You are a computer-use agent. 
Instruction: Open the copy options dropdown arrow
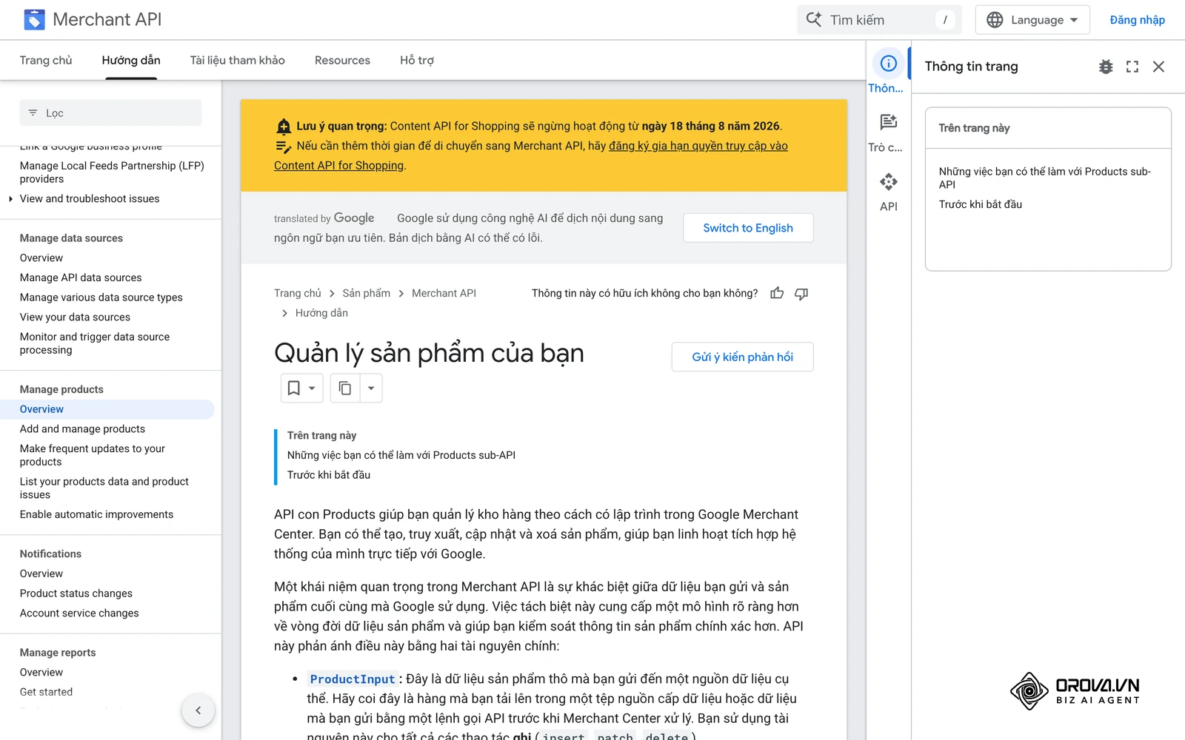click(371, 388)
